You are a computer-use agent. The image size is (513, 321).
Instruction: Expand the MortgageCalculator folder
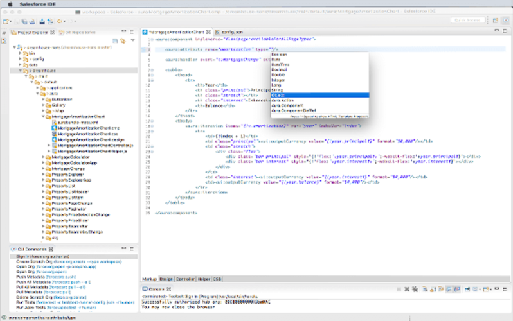43,157
